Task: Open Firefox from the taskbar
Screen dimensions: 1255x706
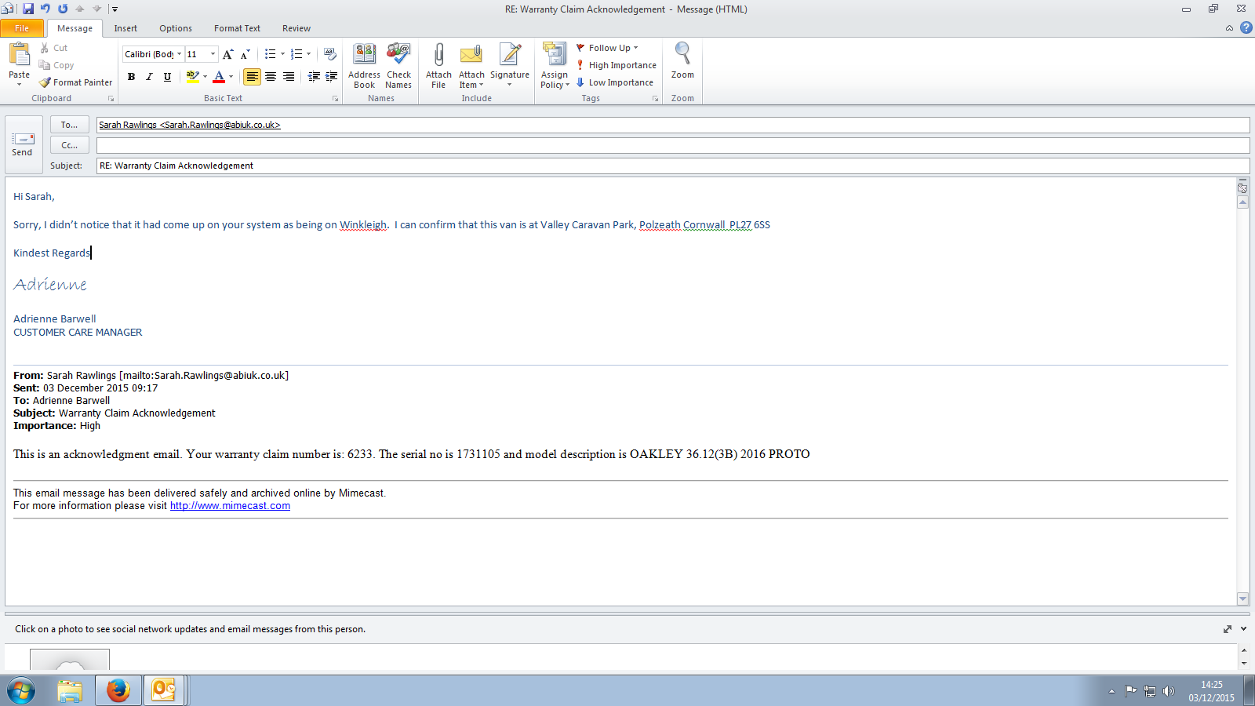Action: tap(118, 690)
